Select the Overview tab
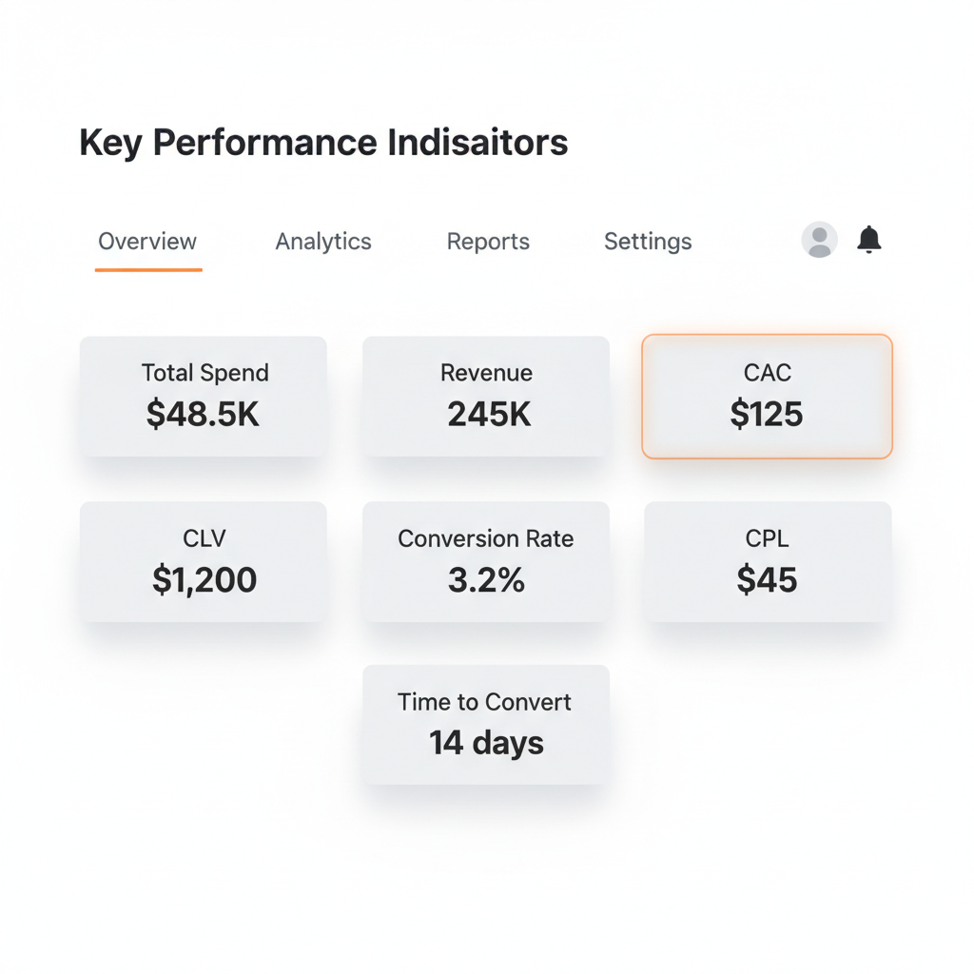Screen dimensions: 974x974 click(x=146, y=242)
